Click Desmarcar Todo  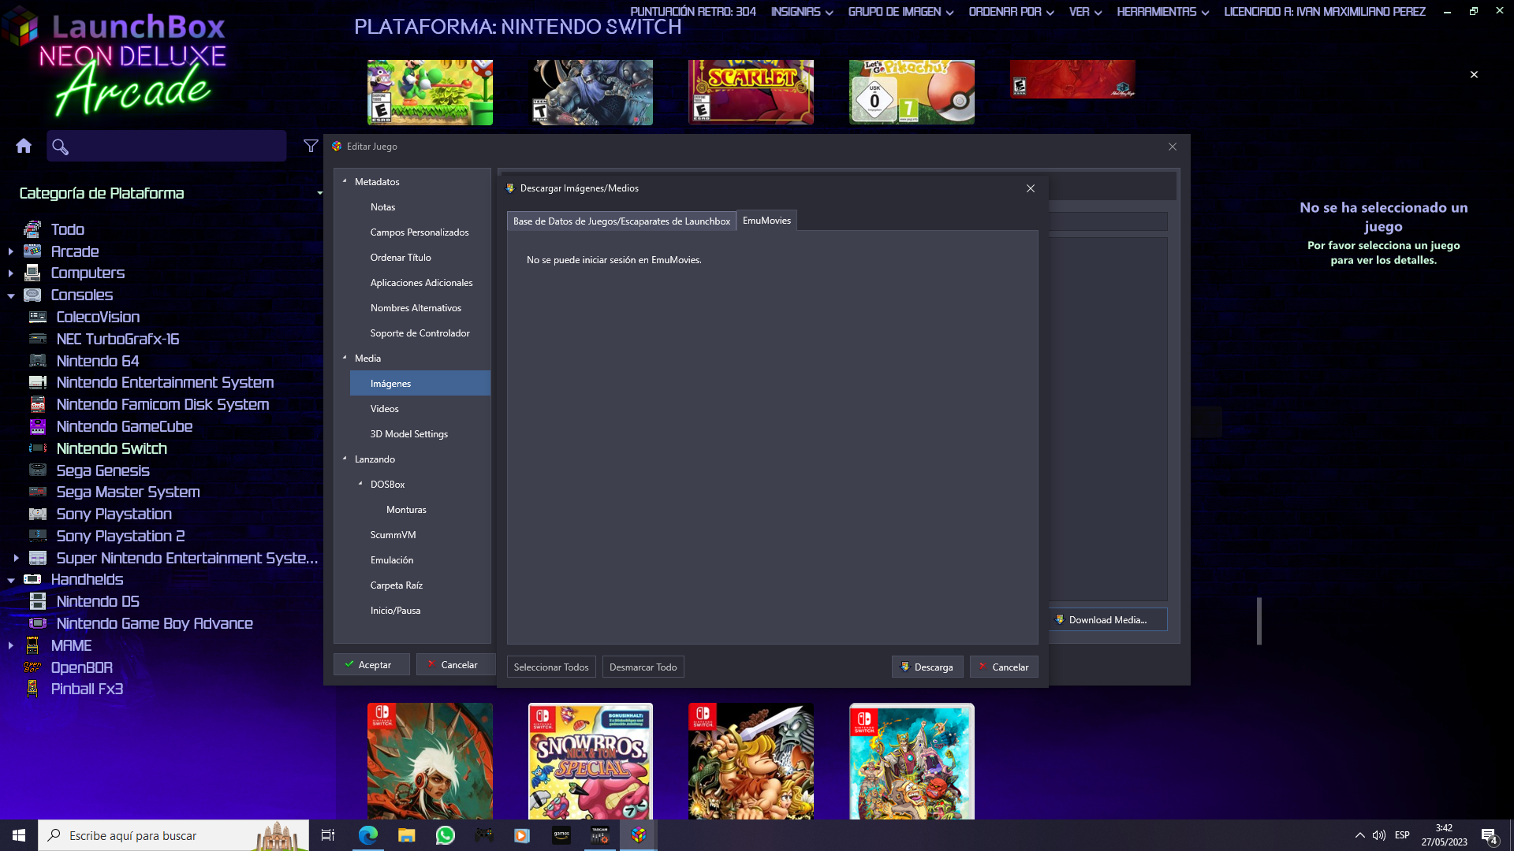click(643, 667)
